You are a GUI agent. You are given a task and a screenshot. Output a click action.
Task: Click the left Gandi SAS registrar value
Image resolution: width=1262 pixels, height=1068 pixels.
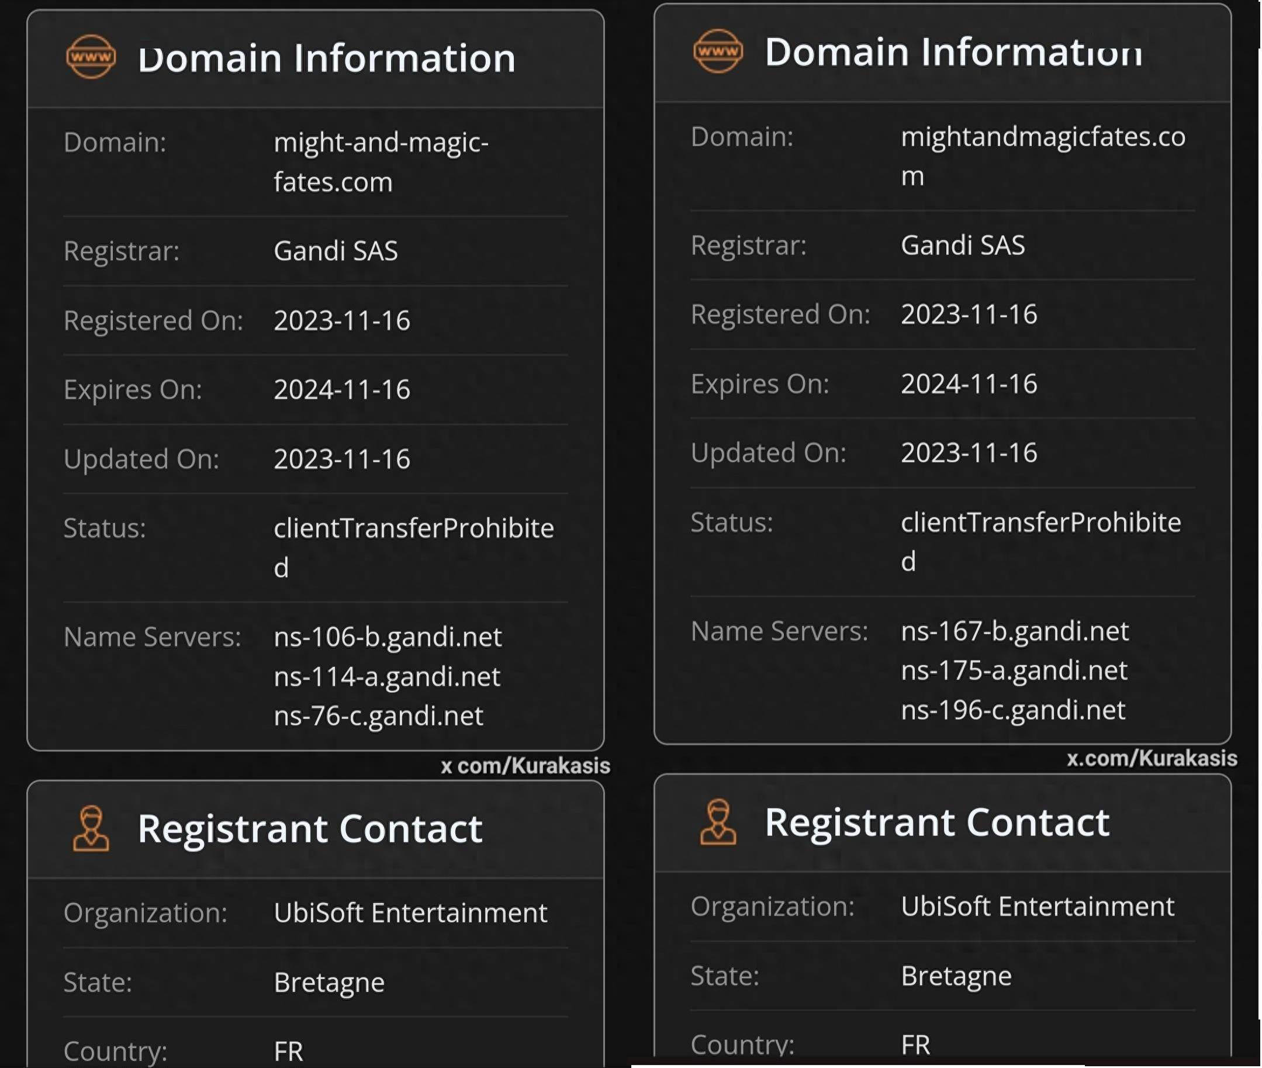tap(336, 251)
